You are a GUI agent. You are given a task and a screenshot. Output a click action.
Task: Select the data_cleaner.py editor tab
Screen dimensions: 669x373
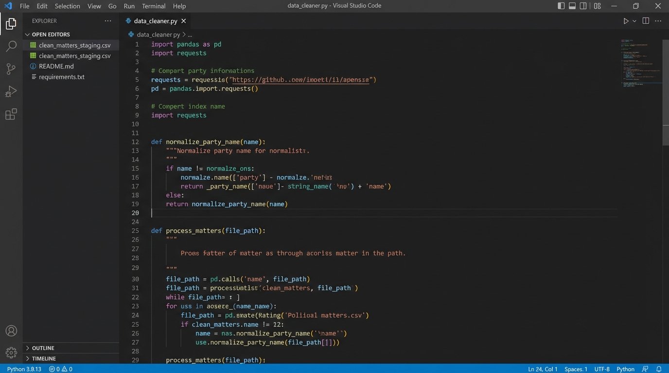155,21
